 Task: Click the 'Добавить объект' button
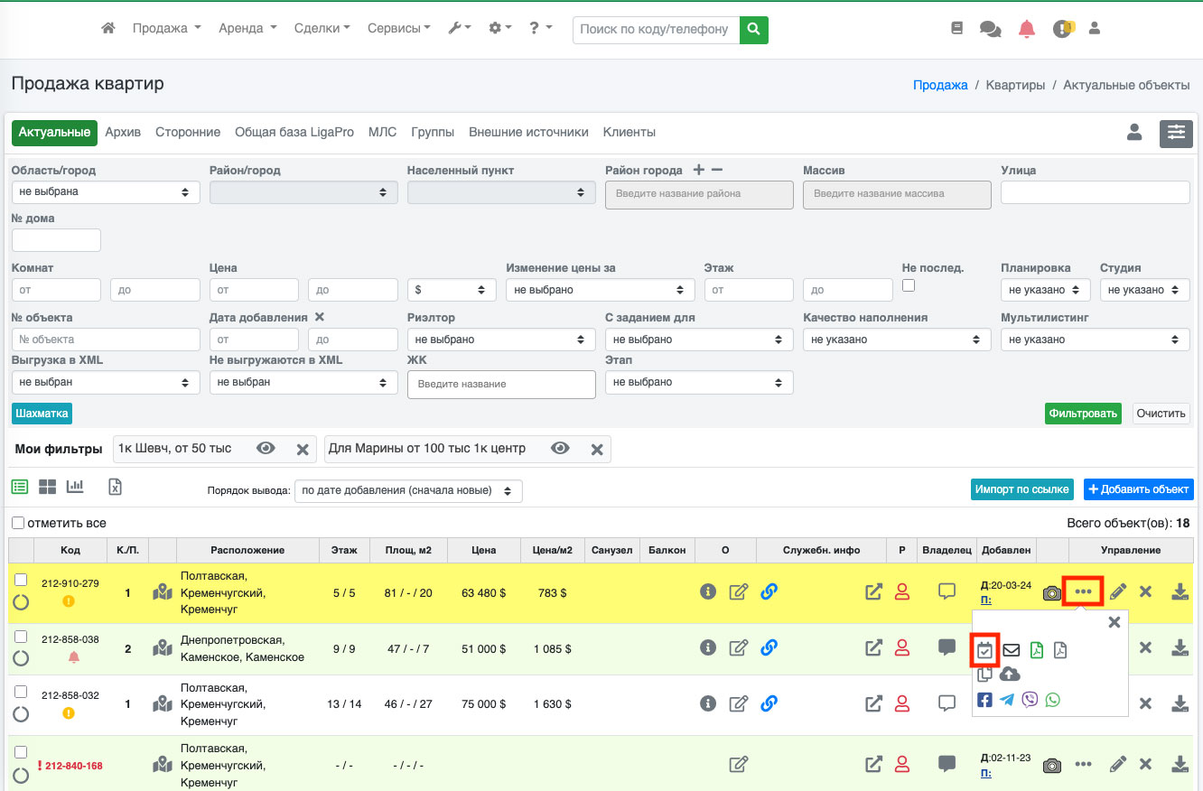1138,489
